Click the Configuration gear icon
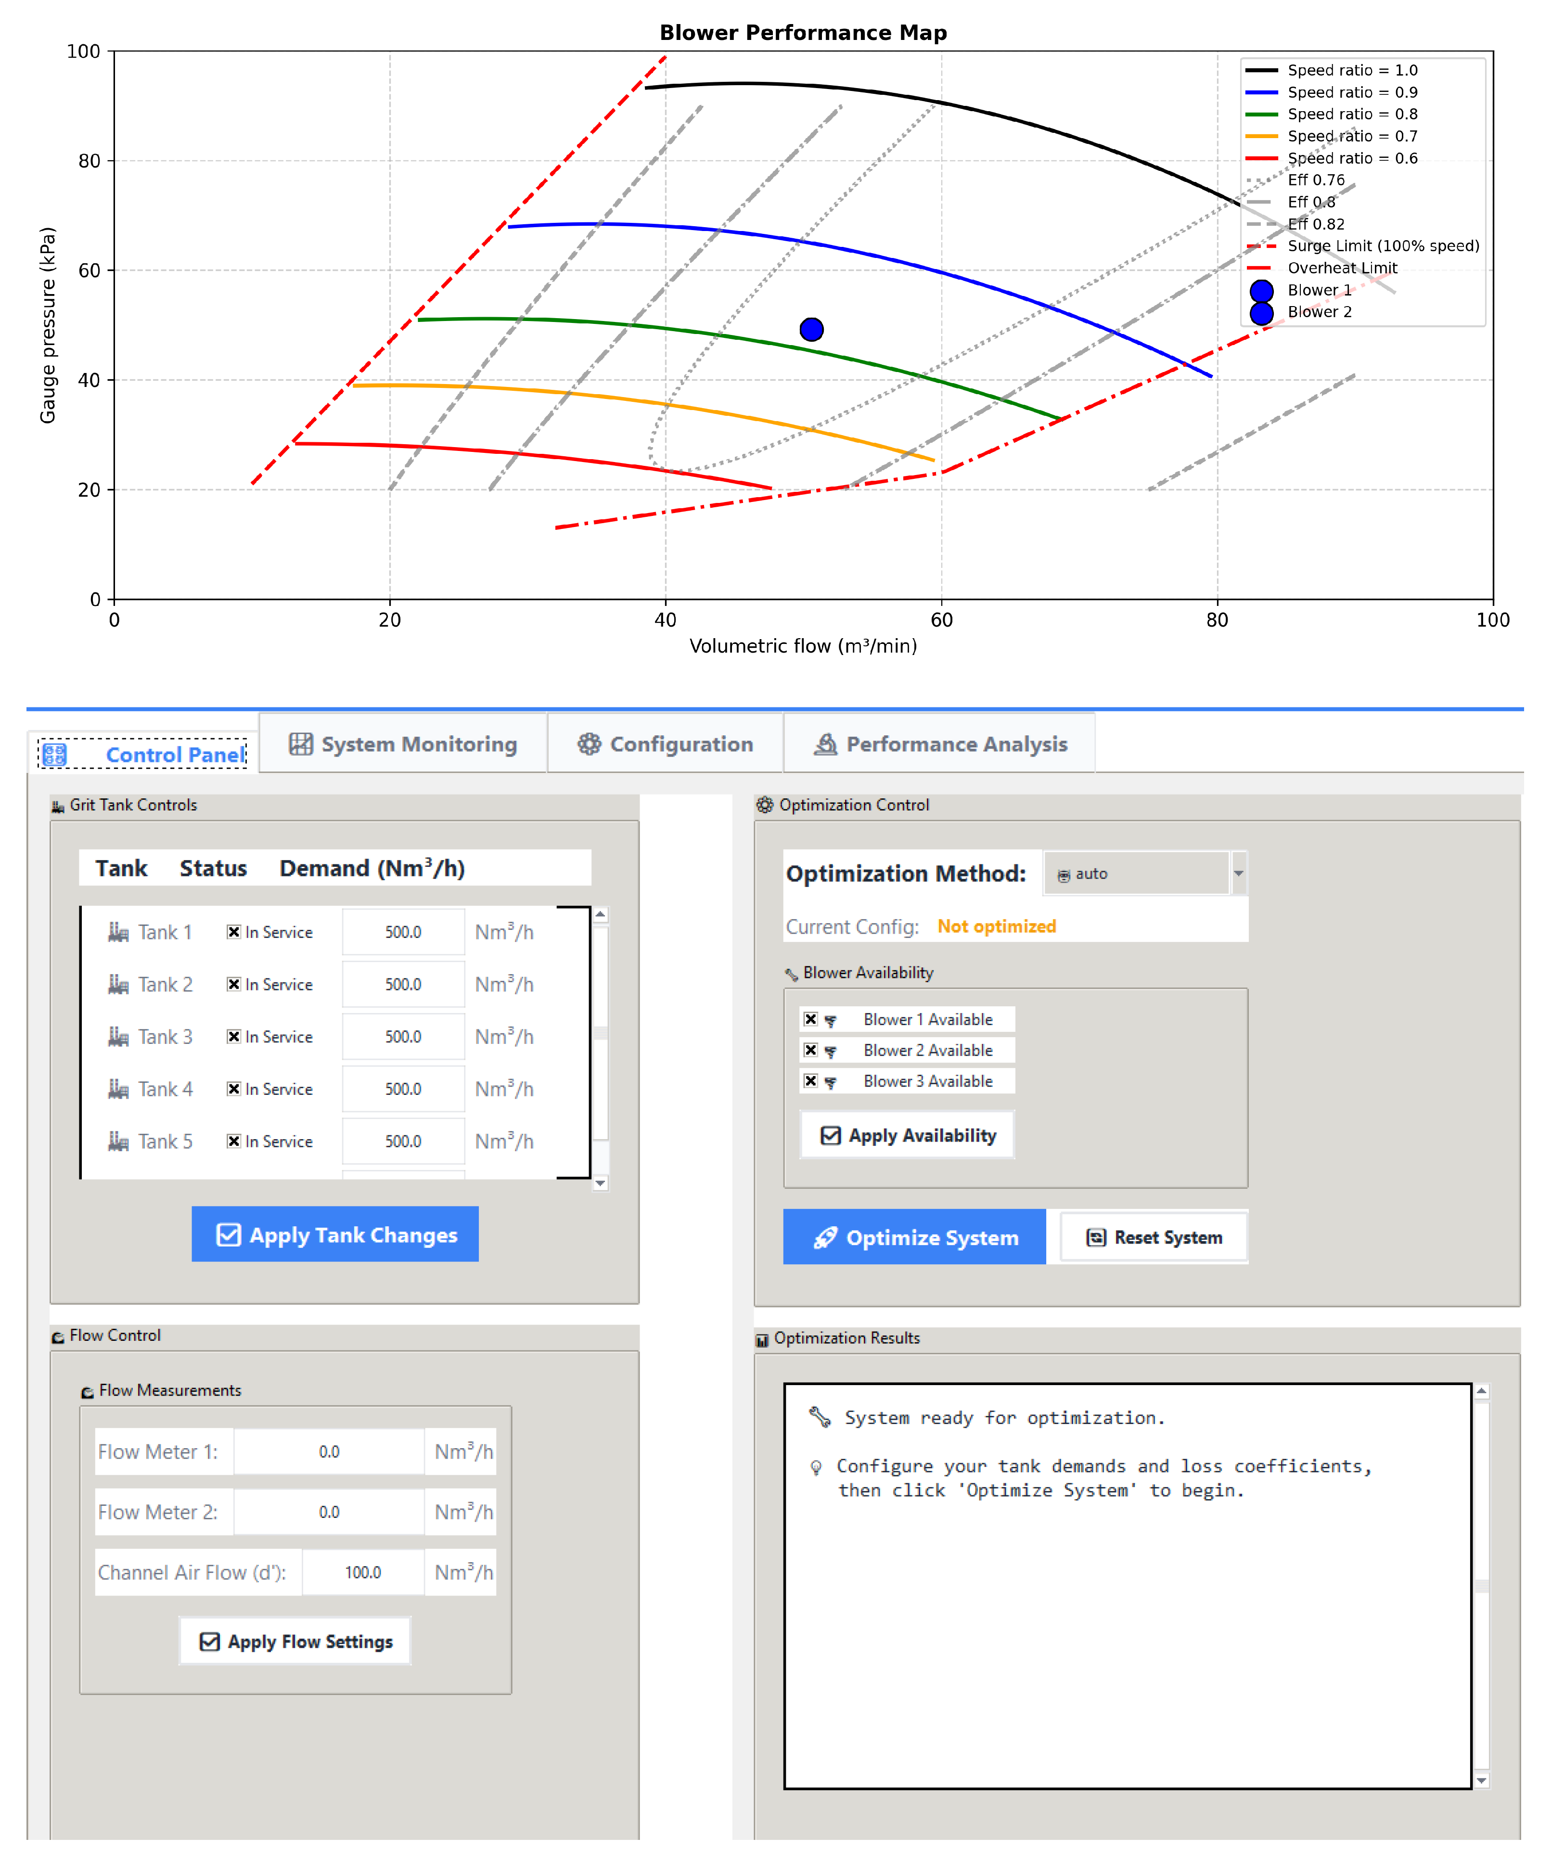 [x=589, y=745]
